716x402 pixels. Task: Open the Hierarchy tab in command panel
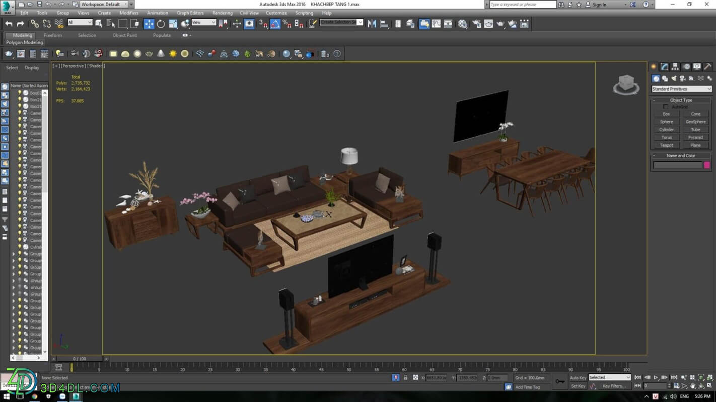[x=675, y=66]
